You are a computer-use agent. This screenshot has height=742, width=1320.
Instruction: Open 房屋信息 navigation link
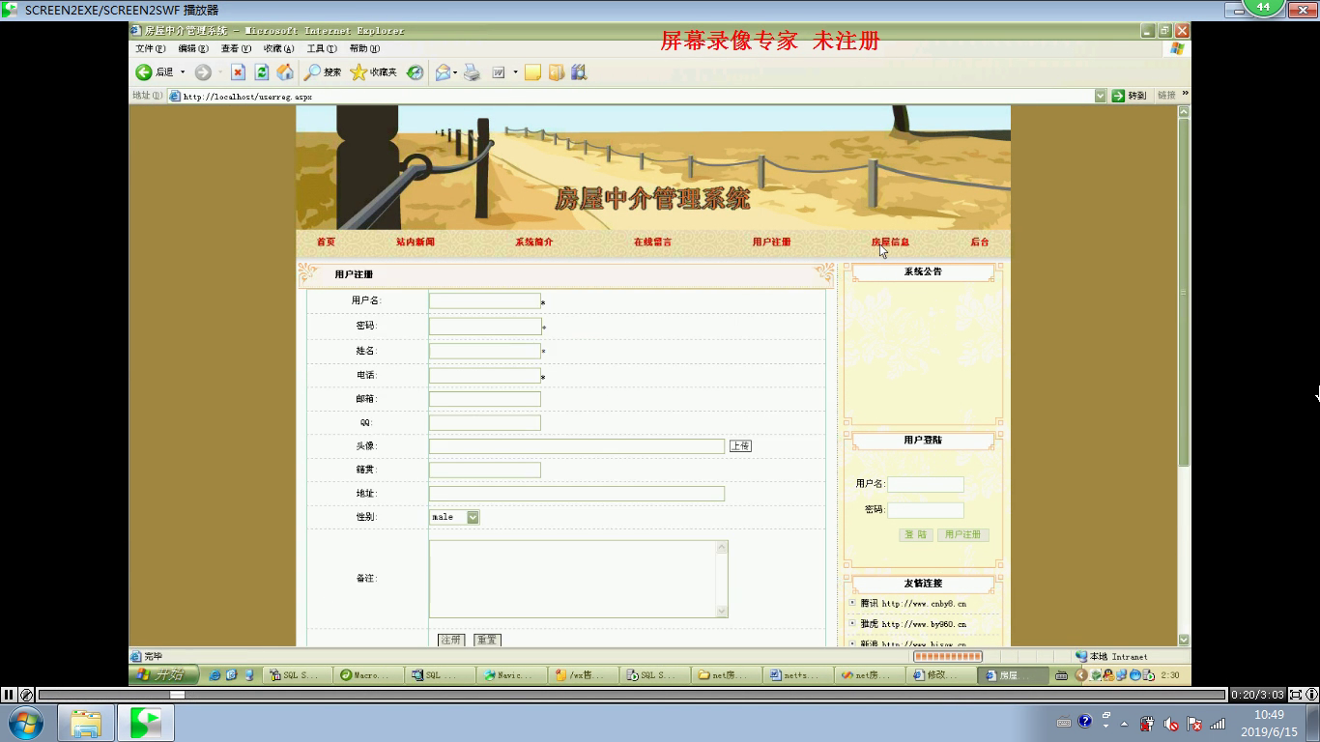click(890, 242)
